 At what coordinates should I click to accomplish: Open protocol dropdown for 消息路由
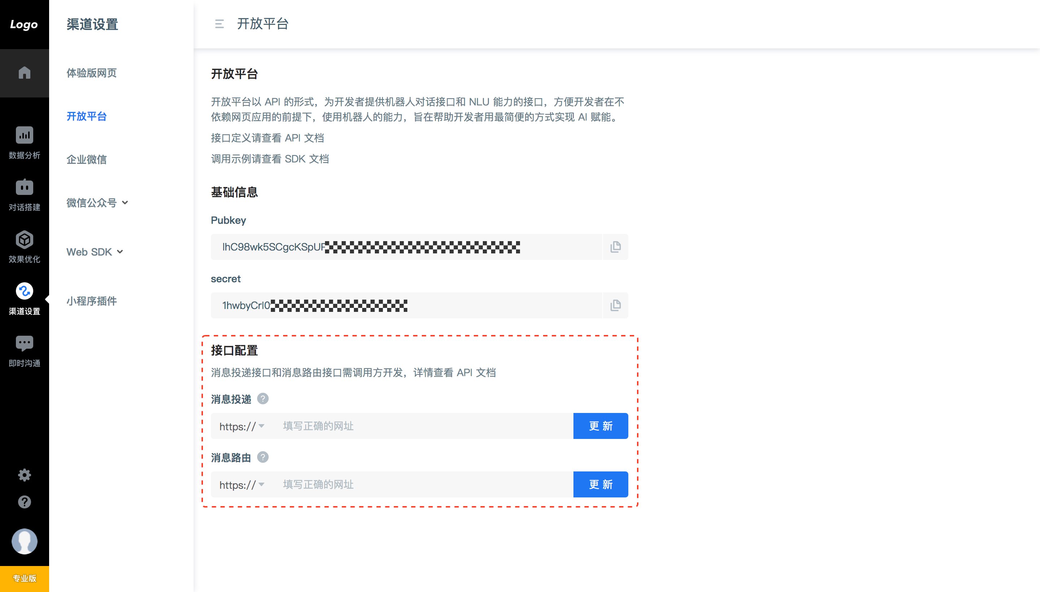(x=242, y=485)
